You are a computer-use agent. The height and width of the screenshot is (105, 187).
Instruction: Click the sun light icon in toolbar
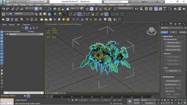[x=64, y=20]
